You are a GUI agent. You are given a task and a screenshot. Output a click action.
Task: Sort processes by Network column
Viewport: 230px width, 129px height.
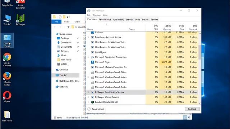click(x=192, y=27)
